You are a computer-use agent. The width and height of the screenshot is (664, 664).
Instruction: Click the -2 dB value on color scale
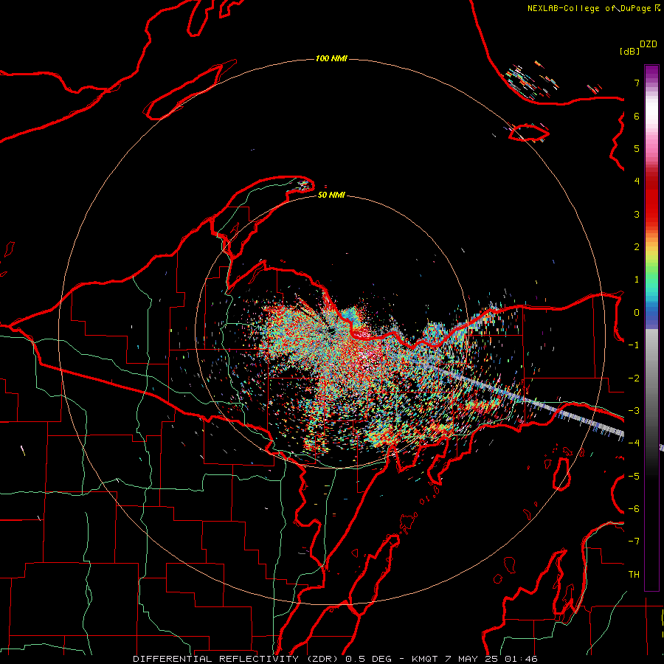click(634, 378)
